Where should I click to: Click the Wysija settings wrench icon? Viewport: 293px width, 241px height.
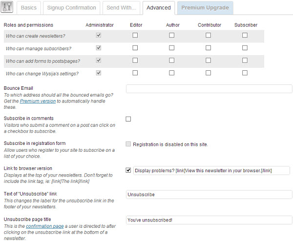(8, 8)
